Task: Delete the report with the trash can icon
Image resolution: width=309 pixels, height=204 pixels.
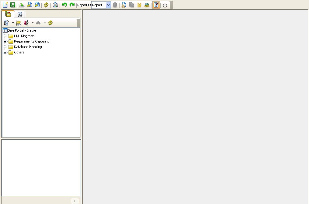Action: (115, 5)
